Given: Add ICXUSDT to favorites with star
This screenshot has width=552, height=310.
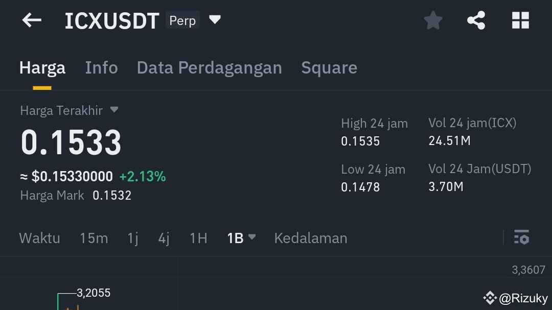Looking at the screenshot, I should click(433, 20).
